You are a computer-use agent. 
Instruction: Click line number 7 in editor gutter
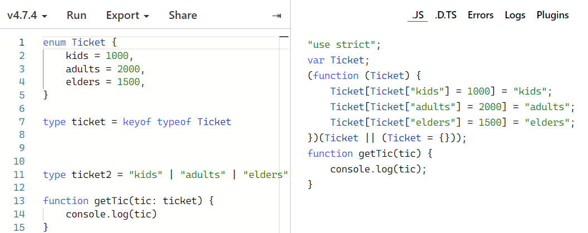pos(21,122)
